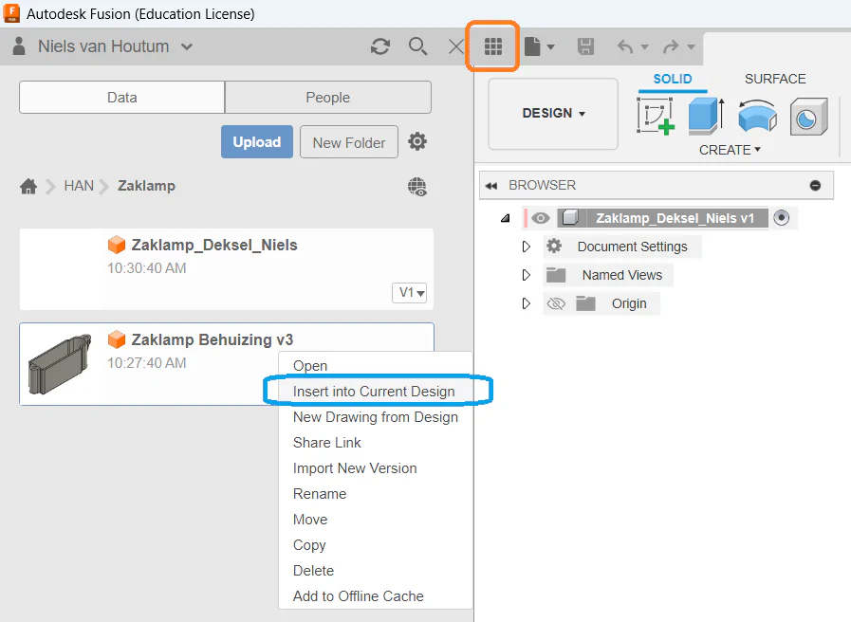Open the Redo history dropdown arrow

[691, 47]
